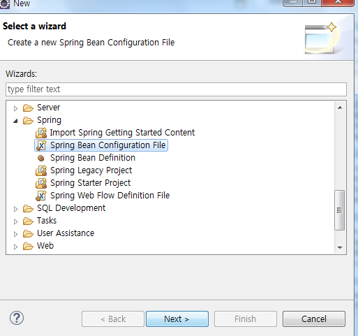This screenshot has height=336, width=358.
Task: Click the disabled Back button
Action: 113,319
